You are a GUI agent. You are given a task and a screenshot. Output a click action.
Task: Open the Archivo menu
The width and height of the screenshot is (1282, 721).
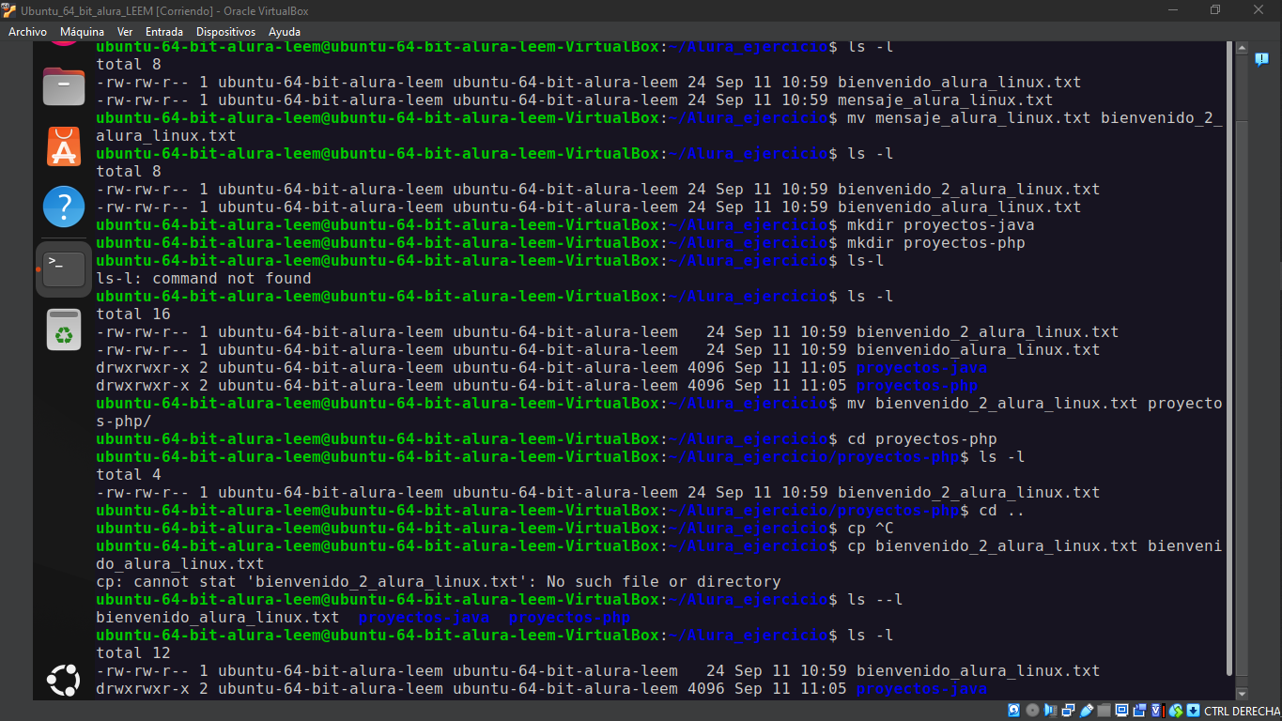(x=27, y=32)
